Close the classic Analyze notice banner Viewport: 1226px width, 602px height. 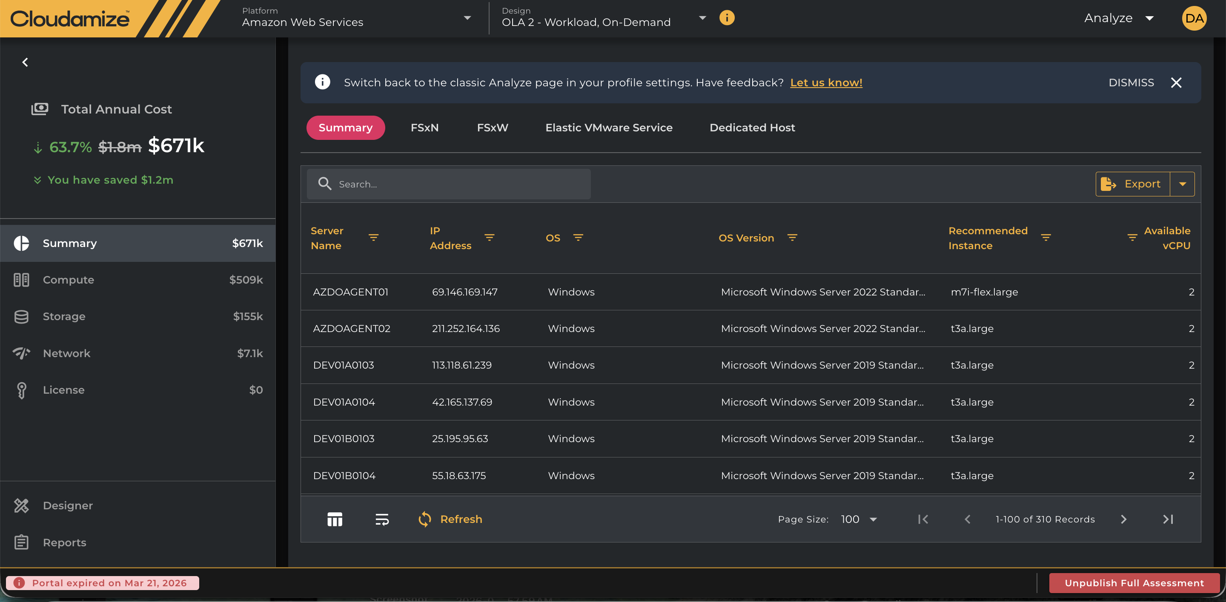(1176, 82)
